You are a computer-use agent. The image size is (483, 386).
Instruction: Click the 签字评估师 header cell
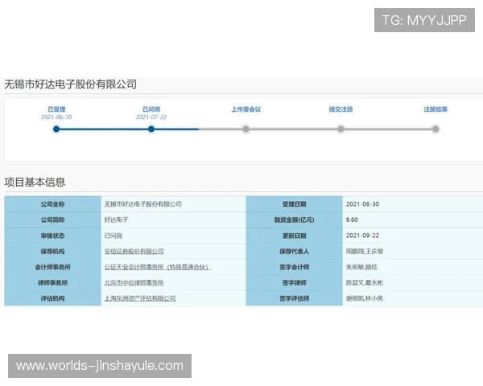pos(294,298)
